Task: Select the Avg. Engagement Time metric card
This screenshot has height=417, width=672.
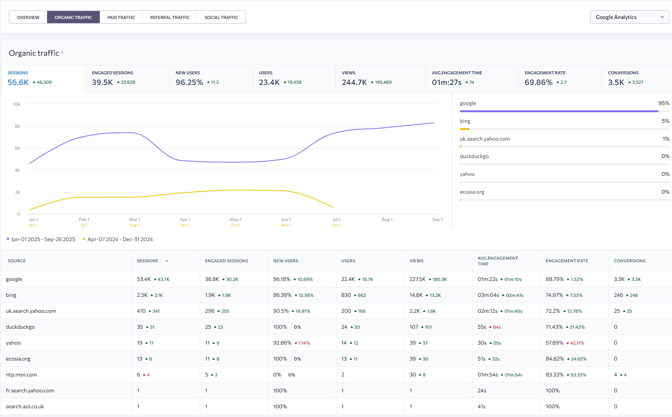Action: (x=472, y=78)
